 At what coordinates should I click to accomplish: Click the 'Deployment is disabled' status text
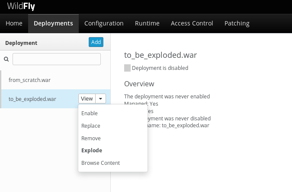[160, 68]
